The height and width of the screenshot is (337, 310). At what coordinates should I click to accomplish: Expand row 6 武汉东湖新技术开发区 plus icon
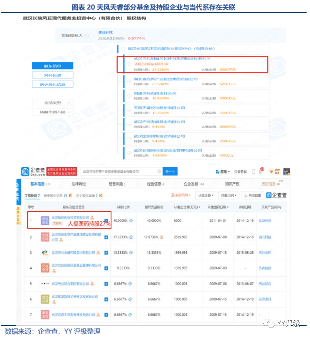pyautogui.click(x=106, y=299)
